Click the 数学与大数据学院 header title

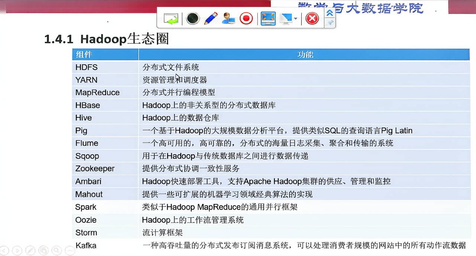pyautogui.click(x=361, y=7)
